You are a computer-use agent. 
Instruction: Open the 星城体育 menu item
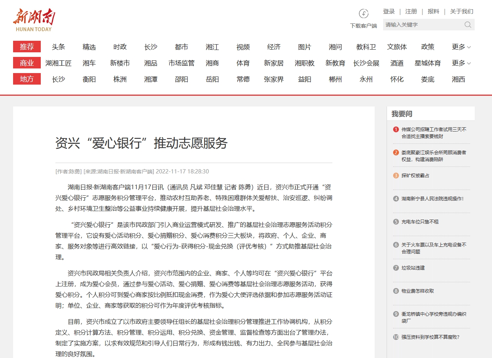pyautogui.click(x=428, y=63)
